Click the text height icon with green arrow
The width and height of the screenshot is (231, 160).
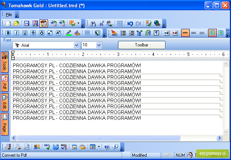[x=97, y=33]
